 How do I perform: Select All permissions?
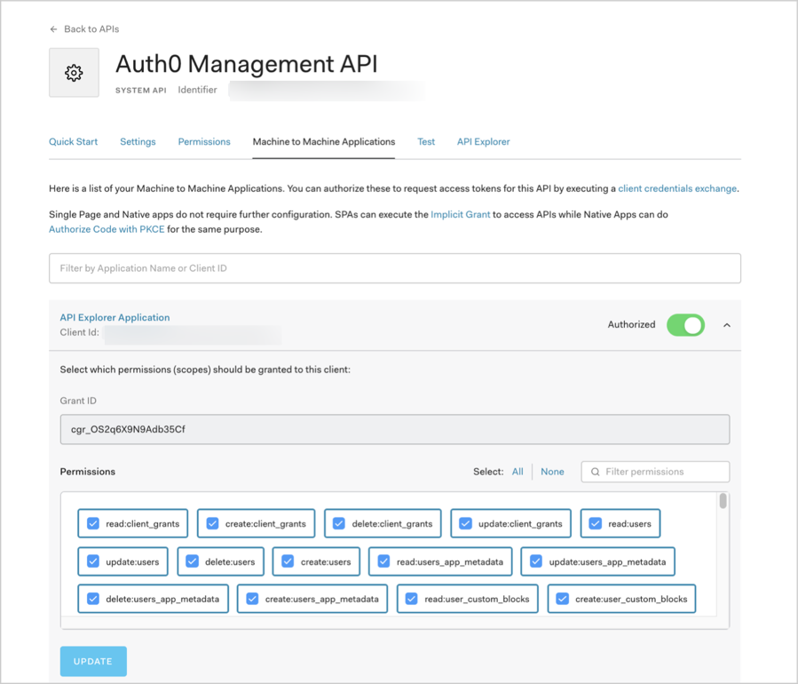(518, 472)
